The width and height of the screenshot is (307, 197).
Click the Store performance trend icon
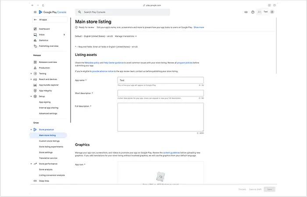[x=35, y=164]
